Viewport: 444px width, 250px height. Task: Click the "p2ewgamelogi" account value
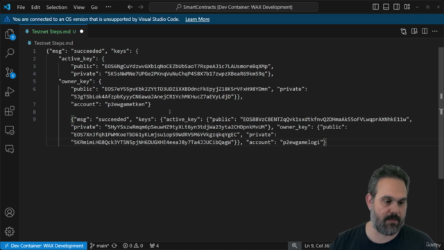[x=301, y=142]
